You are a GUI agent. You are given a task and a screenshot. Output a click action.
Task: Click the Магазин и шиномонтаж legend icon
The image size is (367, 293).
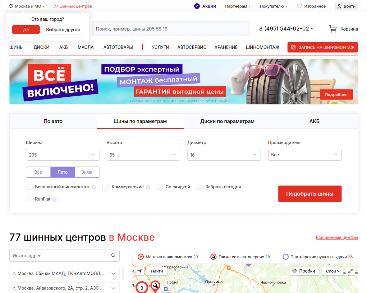click(140, 257)
